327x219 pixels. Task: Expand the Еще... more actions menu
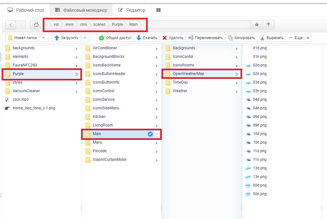point(299,38)
